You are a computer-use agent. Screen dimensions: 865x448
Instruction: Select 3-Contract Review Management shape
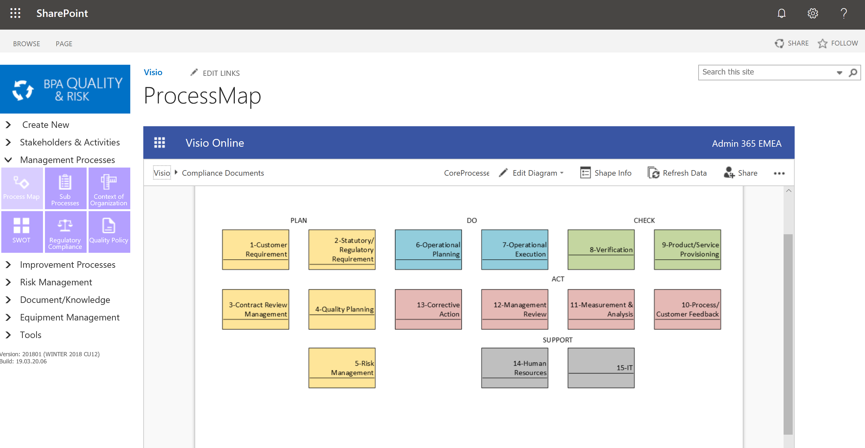[x=256, y=309]
